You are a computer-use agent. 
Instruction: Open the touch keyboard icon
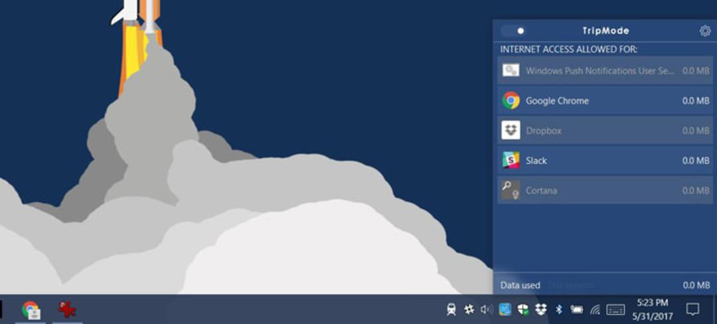point(615,309)
